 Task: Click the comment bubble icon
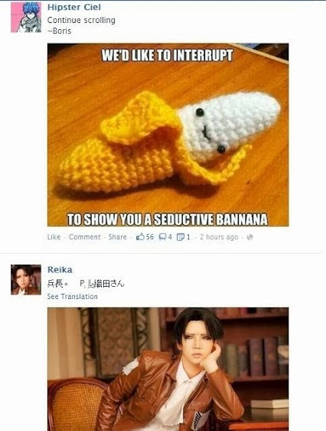(163, 237)
